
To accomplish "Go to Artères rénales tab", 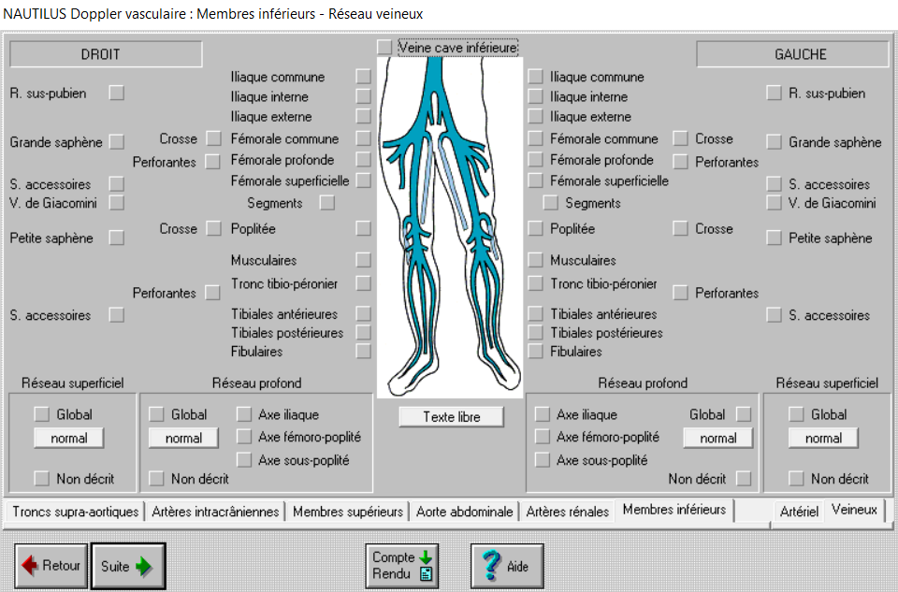I will (568, 512).
